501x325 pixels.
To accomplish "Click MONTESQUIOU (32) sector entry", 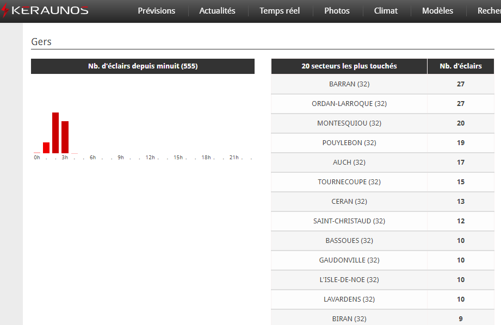I will pyautogui.click(x=349, y=123).
